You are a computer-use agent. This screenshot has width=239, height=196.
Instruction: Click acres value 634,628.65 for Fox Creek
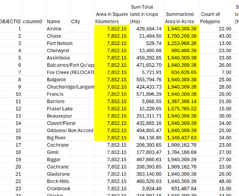[x=184, y=72]
